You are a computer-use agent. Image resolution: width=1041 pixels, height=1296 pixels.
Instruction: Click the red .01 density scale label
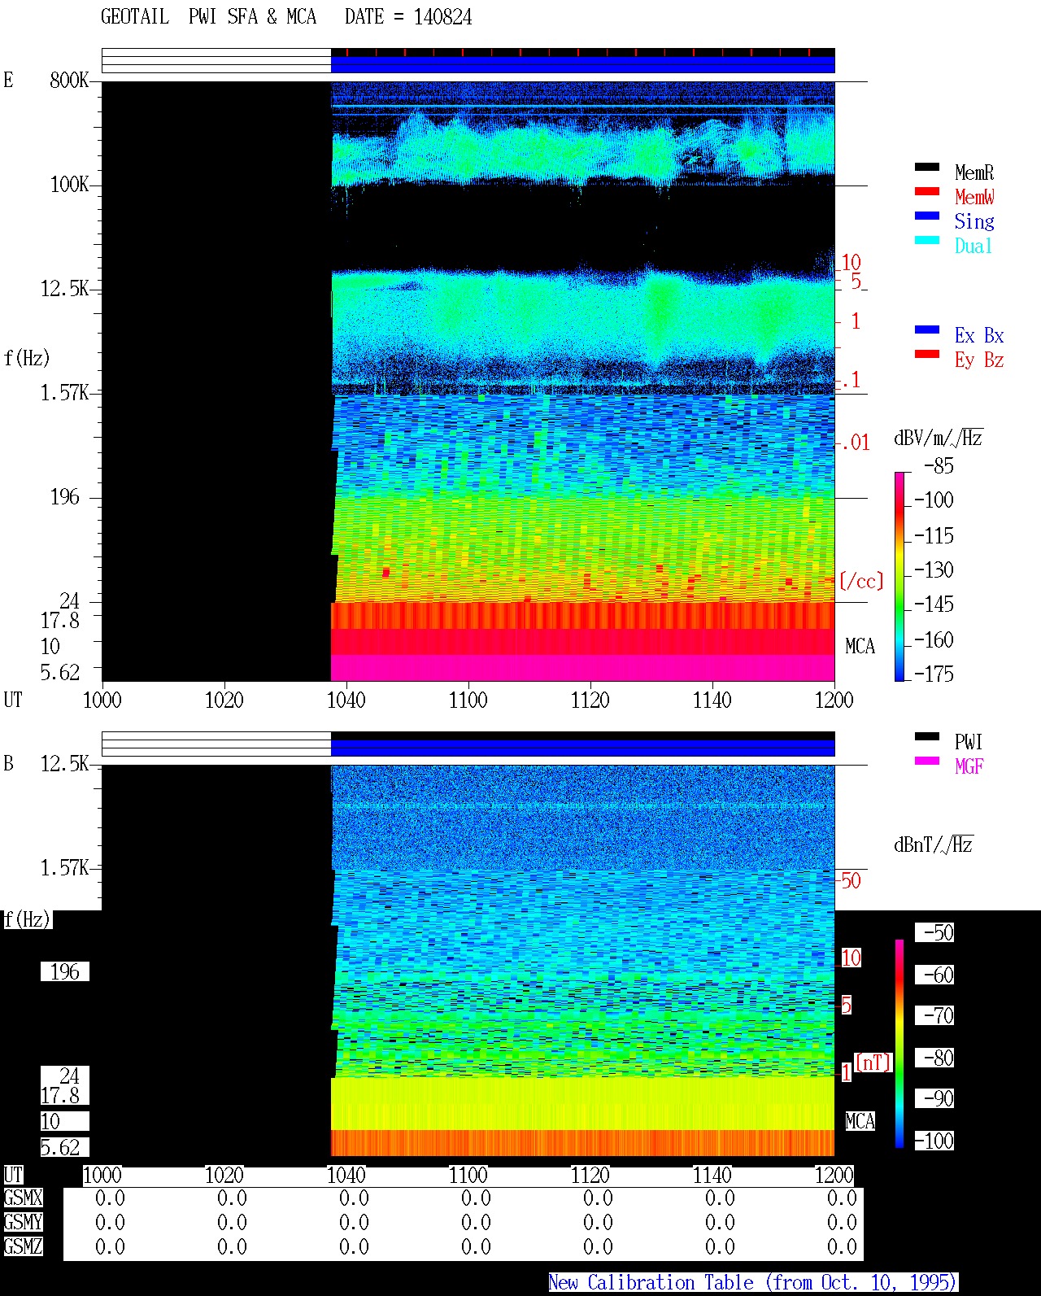[855, 443]
